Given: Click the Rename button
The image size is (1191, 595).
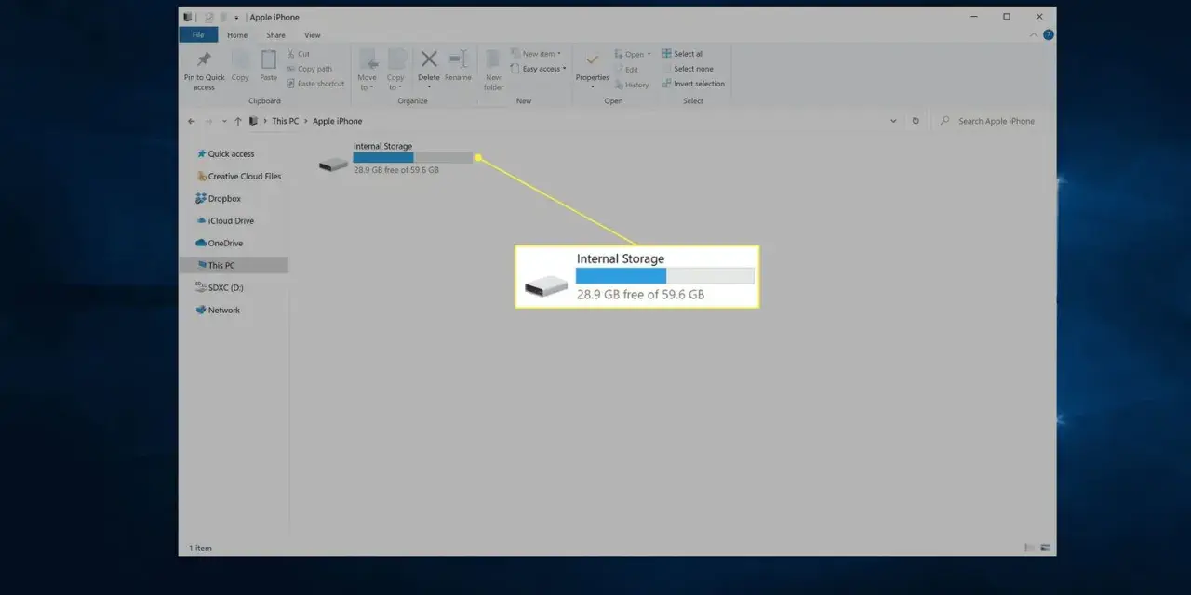Looking at the screenshot, I should click(458, 66).
